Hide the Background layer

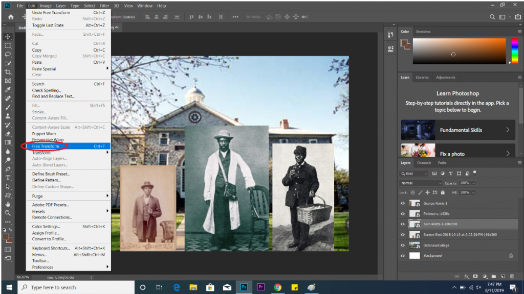tap(403, 256)
